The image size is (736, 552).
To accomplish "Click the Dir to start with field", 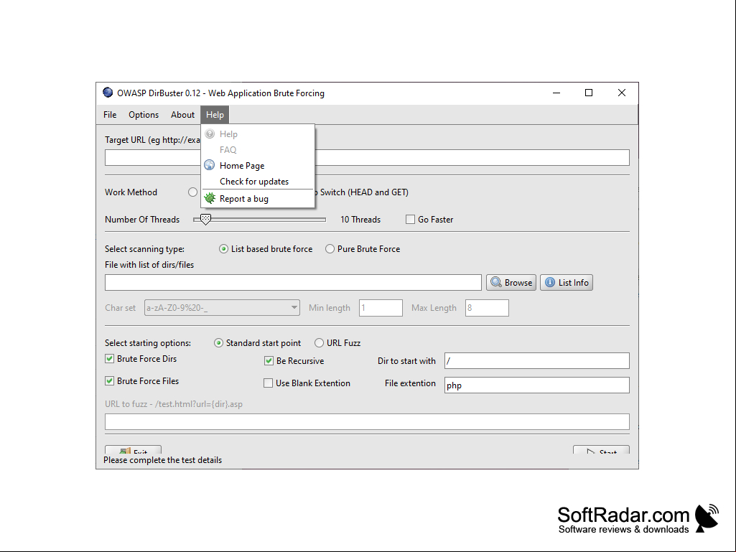I will [537, 361].
